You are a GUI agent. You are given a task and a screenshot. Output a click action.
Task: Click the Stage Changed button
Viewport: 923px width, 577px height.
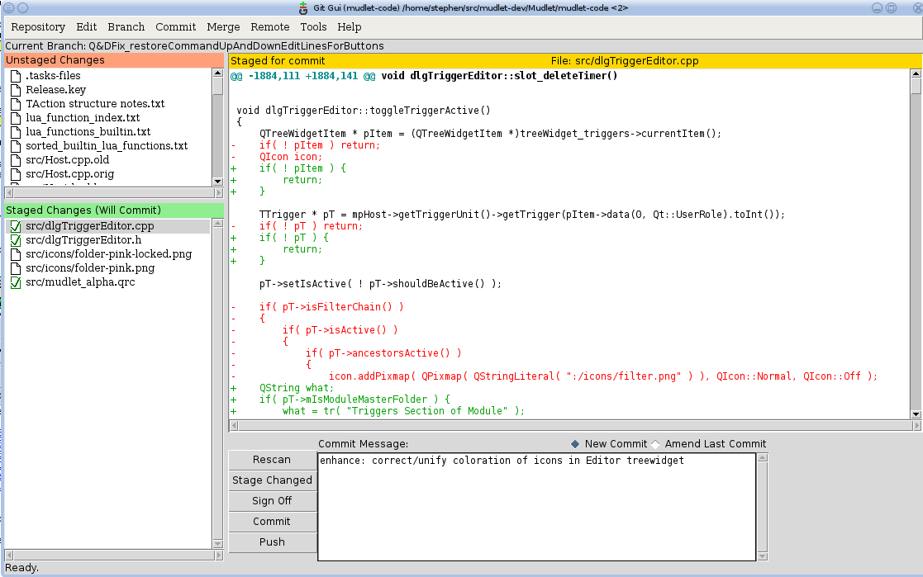pos(273,480)
